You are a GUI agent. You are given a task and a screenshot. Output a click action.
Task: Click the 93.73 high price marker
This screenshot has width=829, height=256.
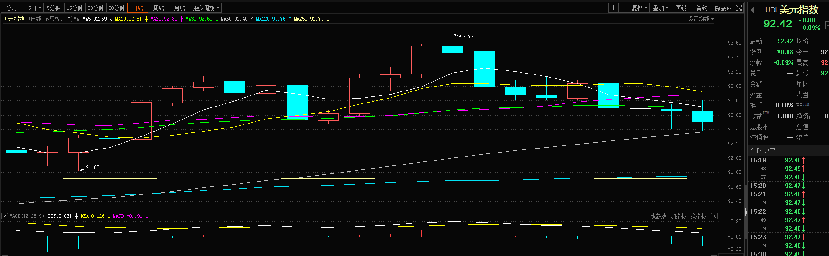[466, 37]
